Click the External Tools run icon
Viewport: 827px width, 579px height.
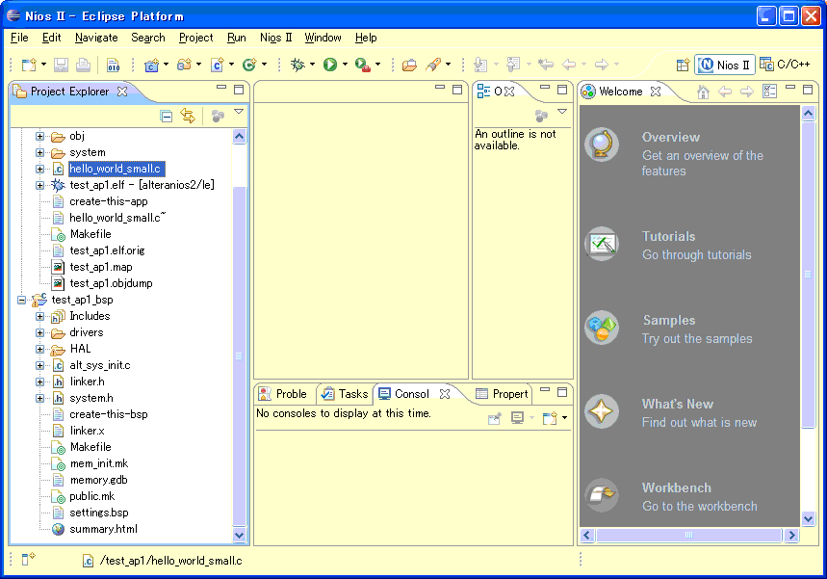tap(362, 65)
